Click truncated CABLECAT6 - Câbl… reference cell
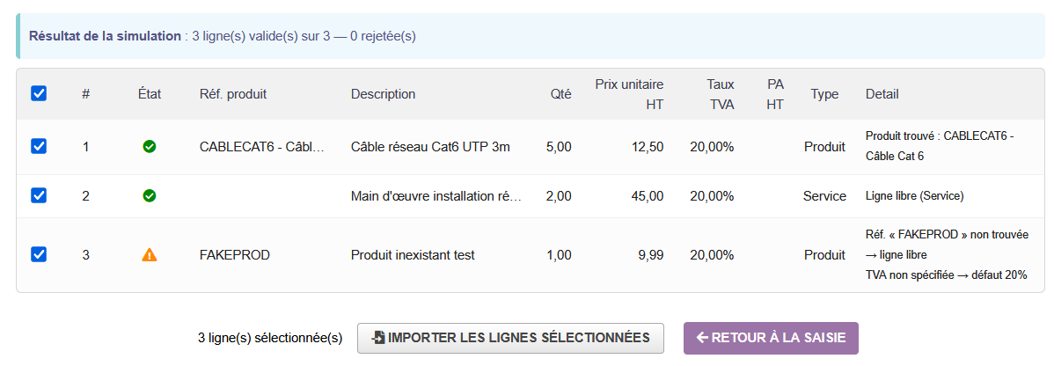Screen dimensions: 1054x366 tap(262, 147)
